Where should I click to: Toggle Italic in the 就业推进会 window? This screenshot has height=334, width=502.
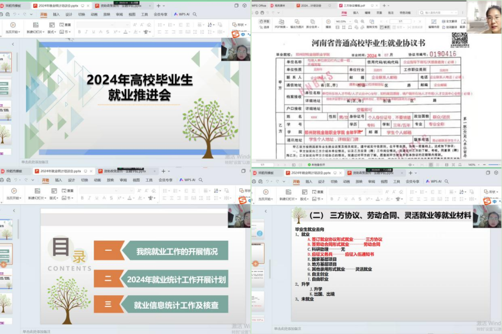(x=86, y=32)
